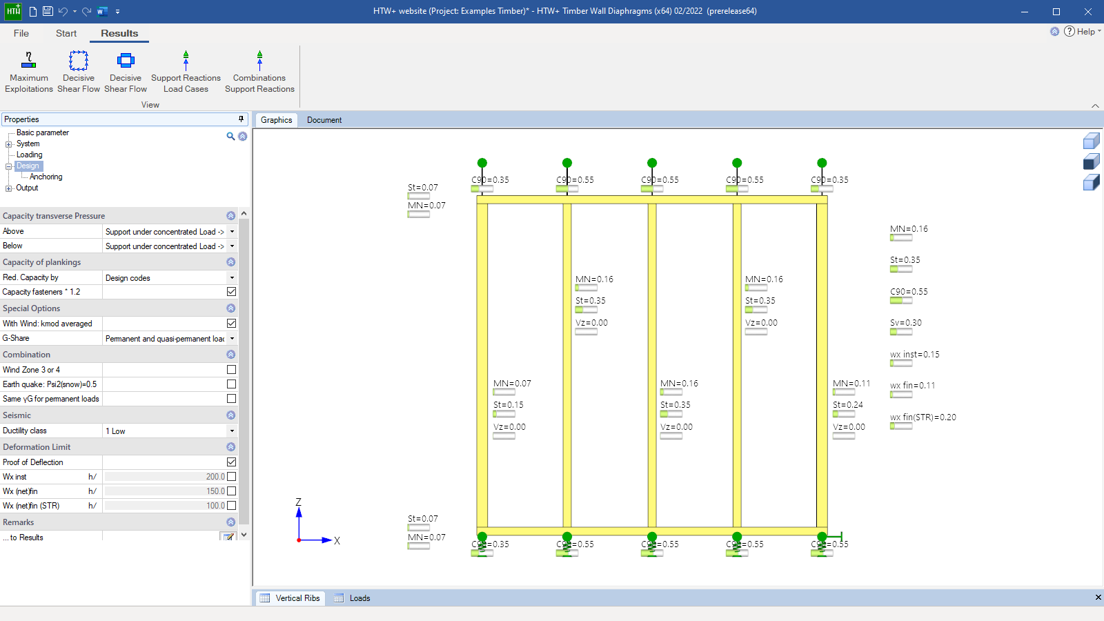Click the search magnifier in Properties tree
Viewport: 1104px width, 621px height.
pos(230,136)
